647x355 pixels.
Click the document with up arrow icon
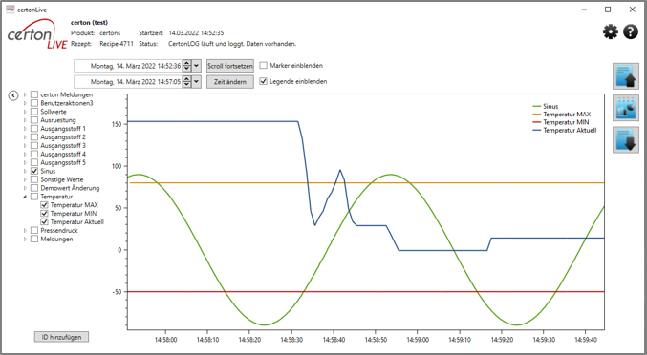point(626,76)
